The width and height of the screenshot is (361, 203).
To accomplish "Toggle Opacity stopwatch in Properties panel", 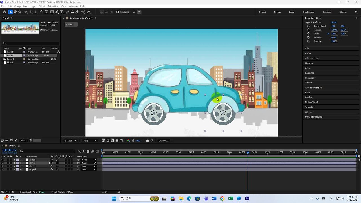I will [x=308, y=41].
